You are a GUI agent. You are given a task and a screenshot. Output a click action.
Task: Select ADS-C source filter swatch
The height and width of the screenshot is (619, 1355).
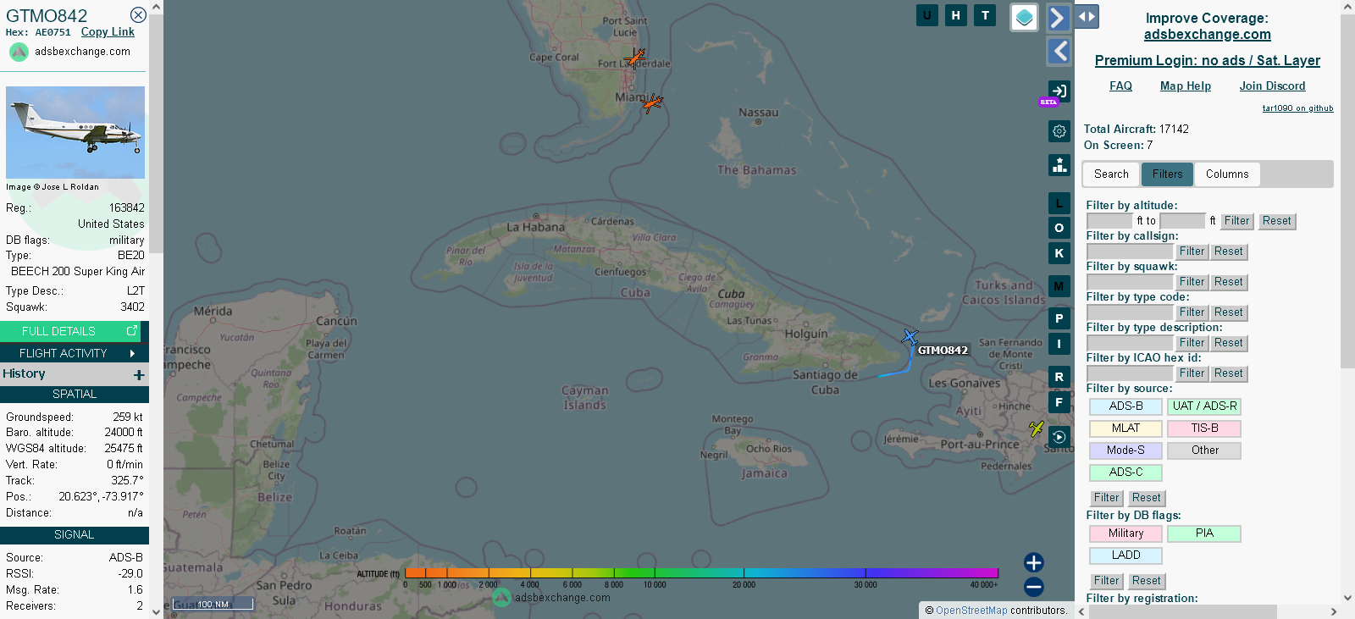[x=1125, y=473]
